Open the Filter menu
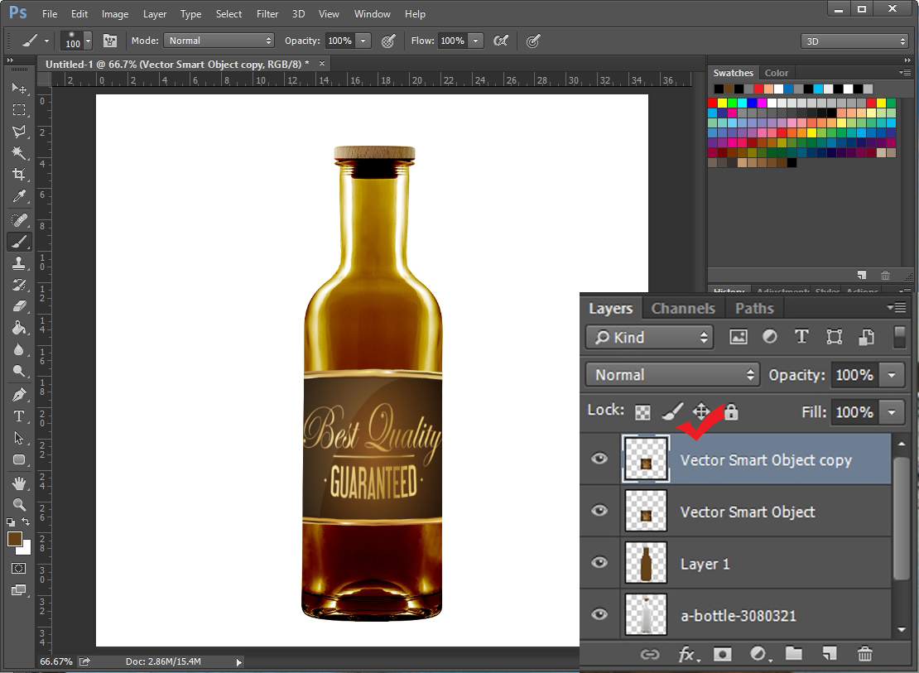Screen dimensions: 919x673 (x=267, y=14)
